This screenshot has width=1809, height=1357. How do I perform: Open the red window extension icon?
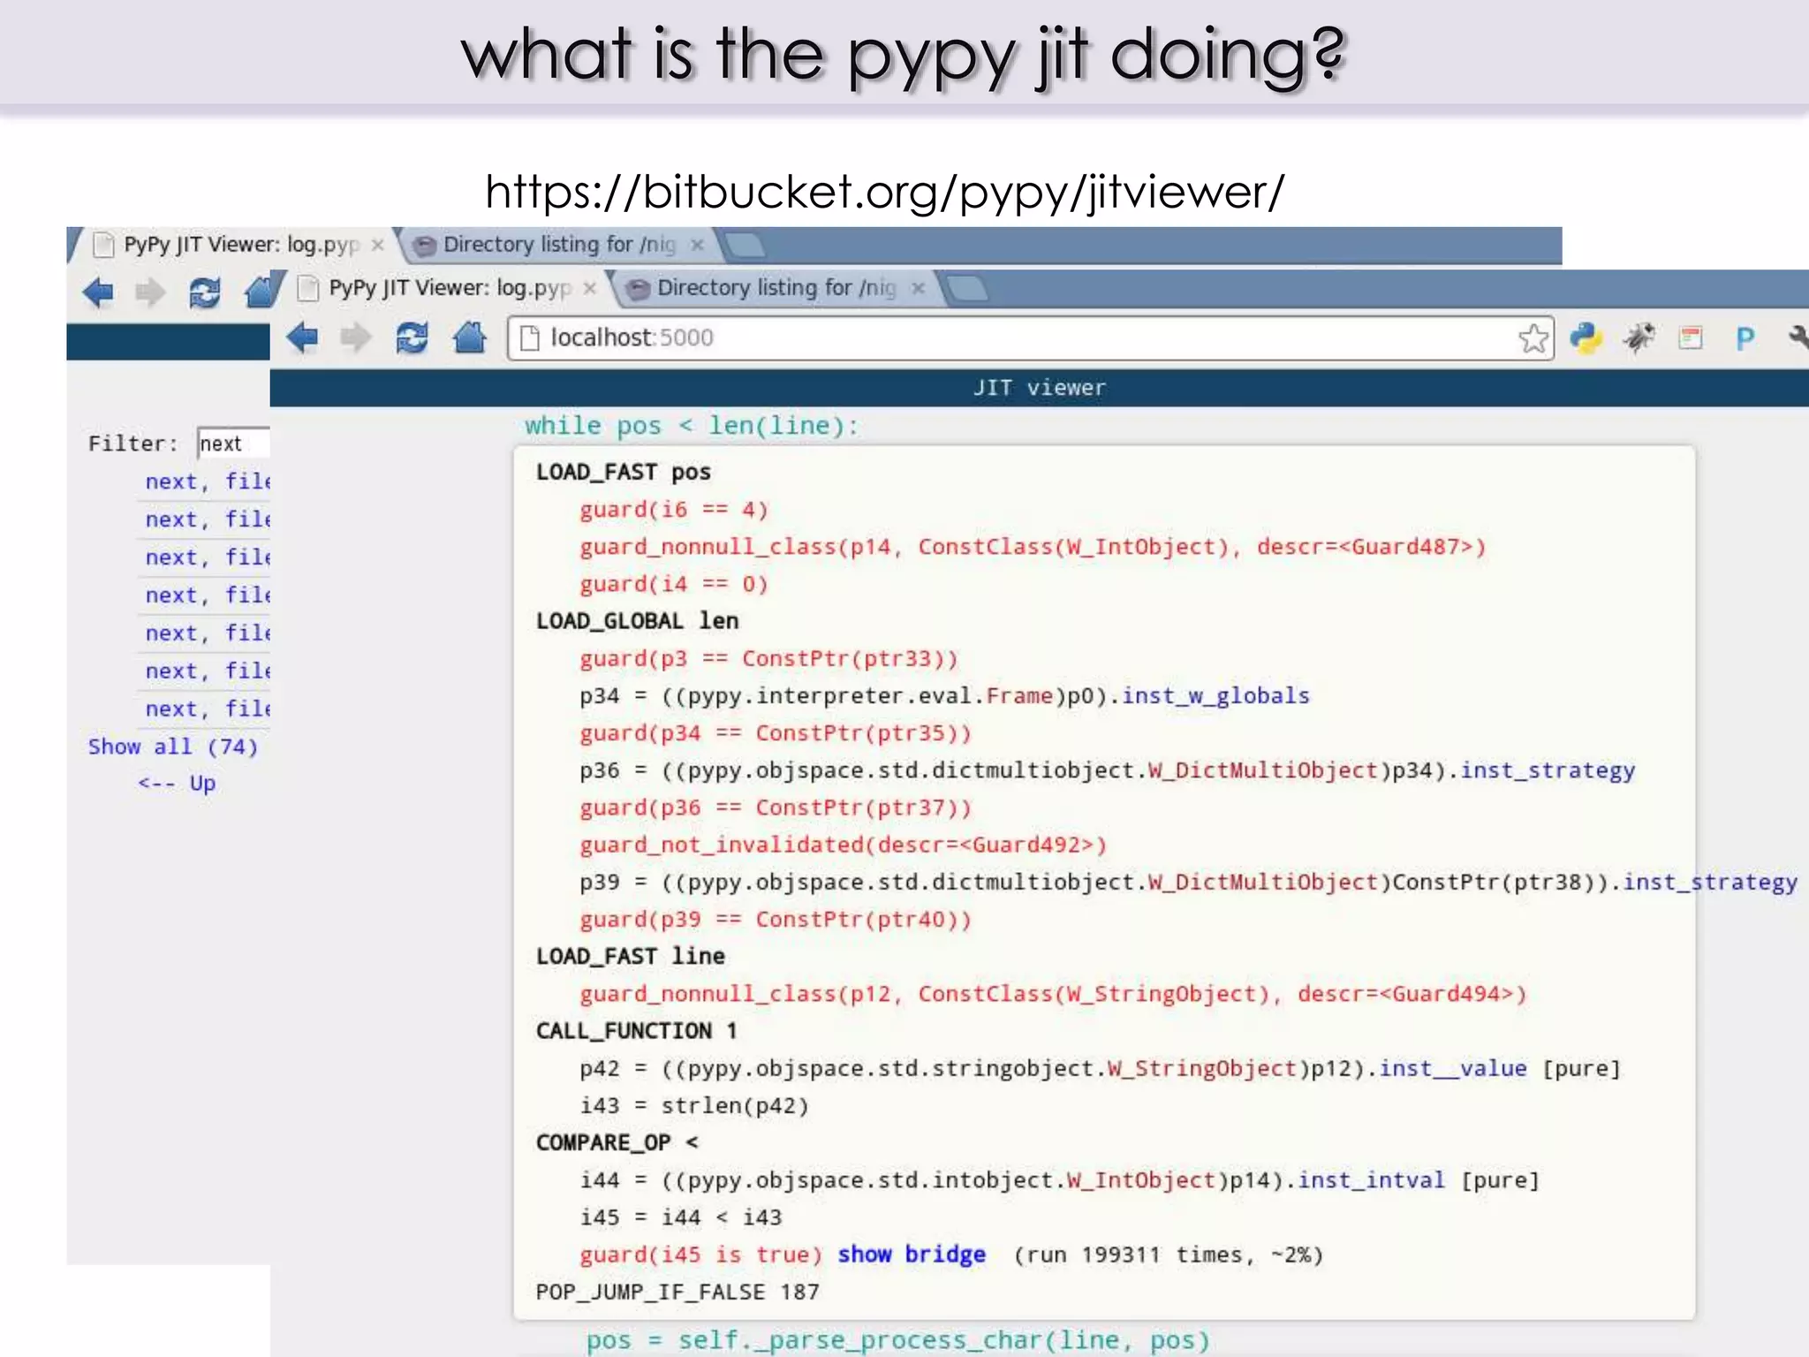pyautogui.click(x=1691, y=337)
